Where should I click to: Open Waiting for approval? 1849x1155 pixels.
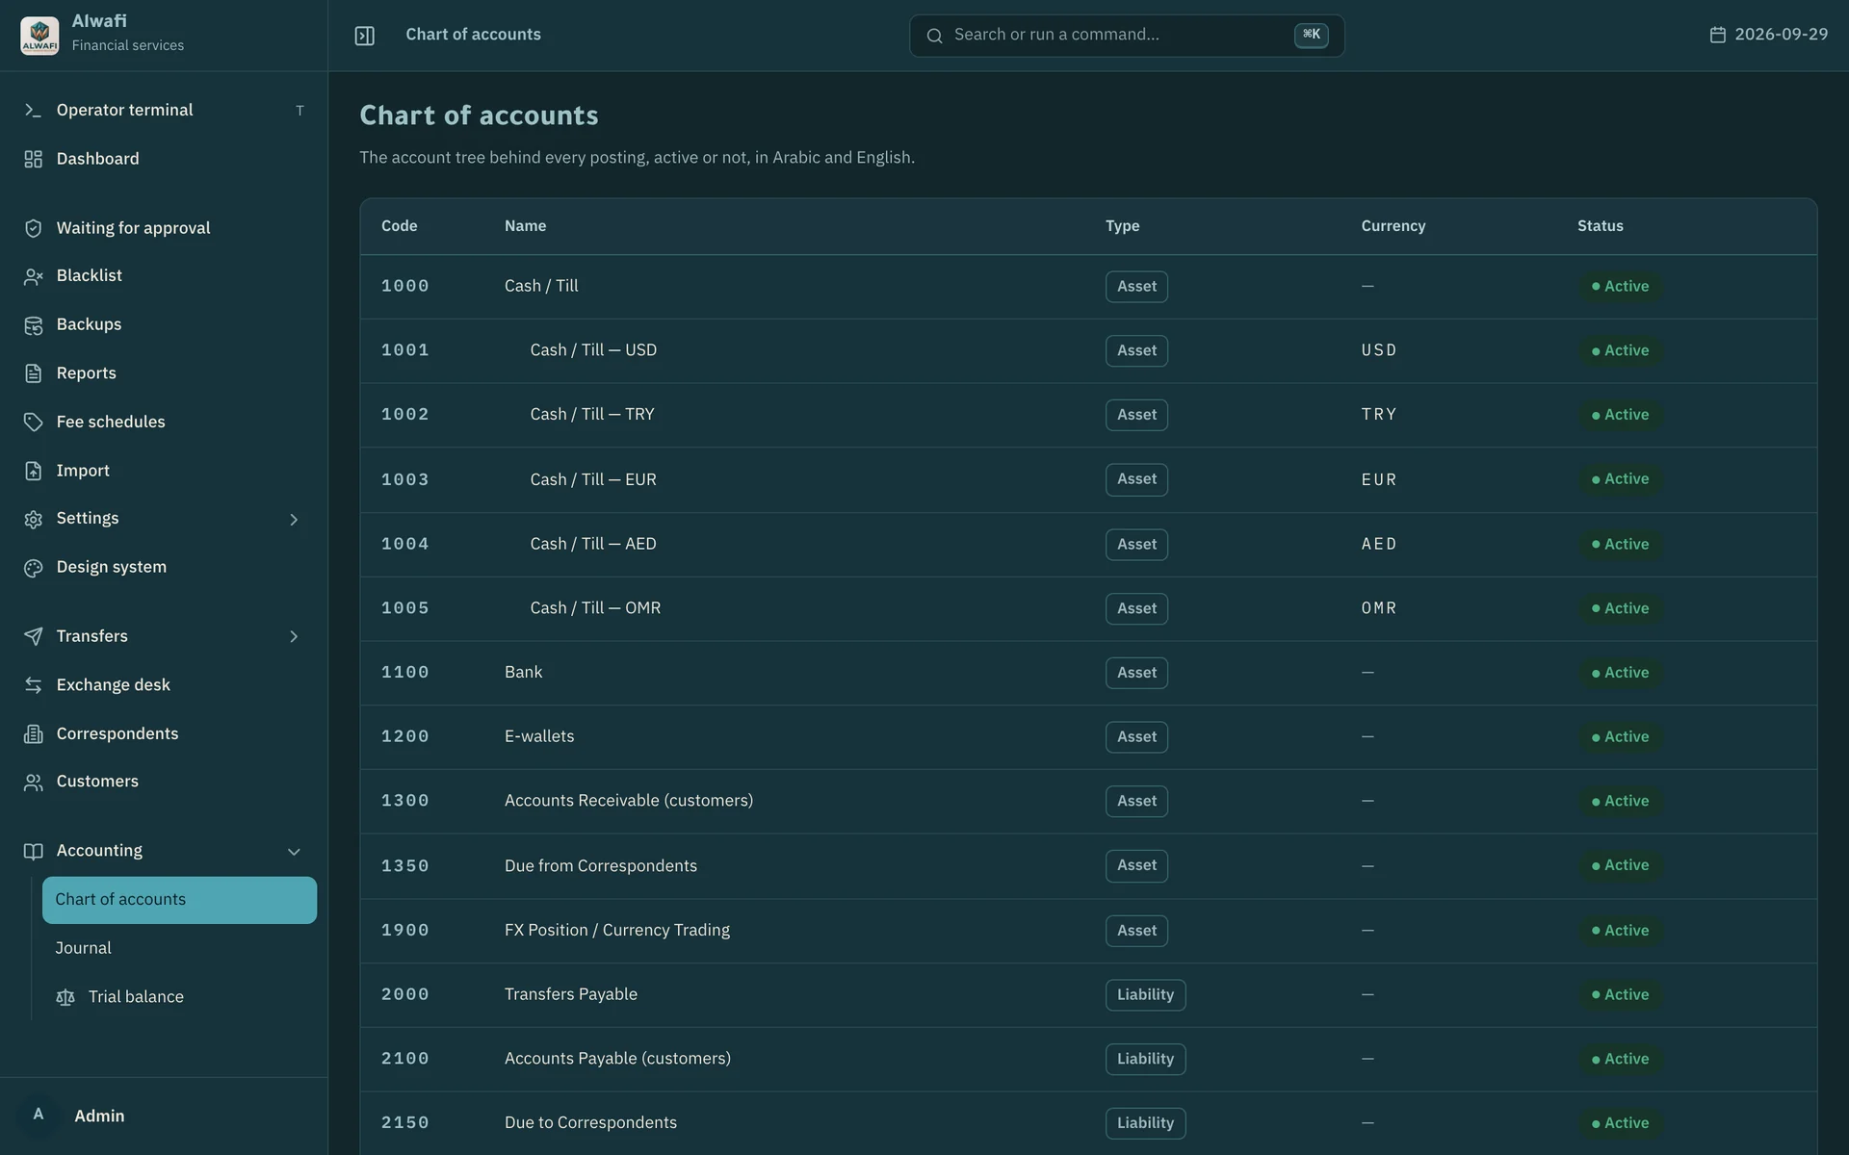click(164, 228)
